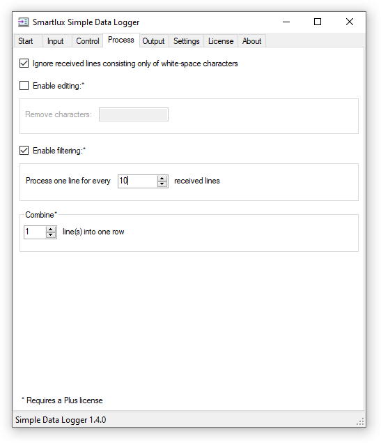Show the About tab
381x443 pixels.
click(x=252, y=41)
